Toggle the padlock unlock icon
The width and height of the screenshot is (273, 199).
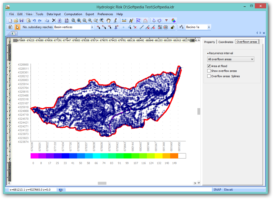point(173,27)
